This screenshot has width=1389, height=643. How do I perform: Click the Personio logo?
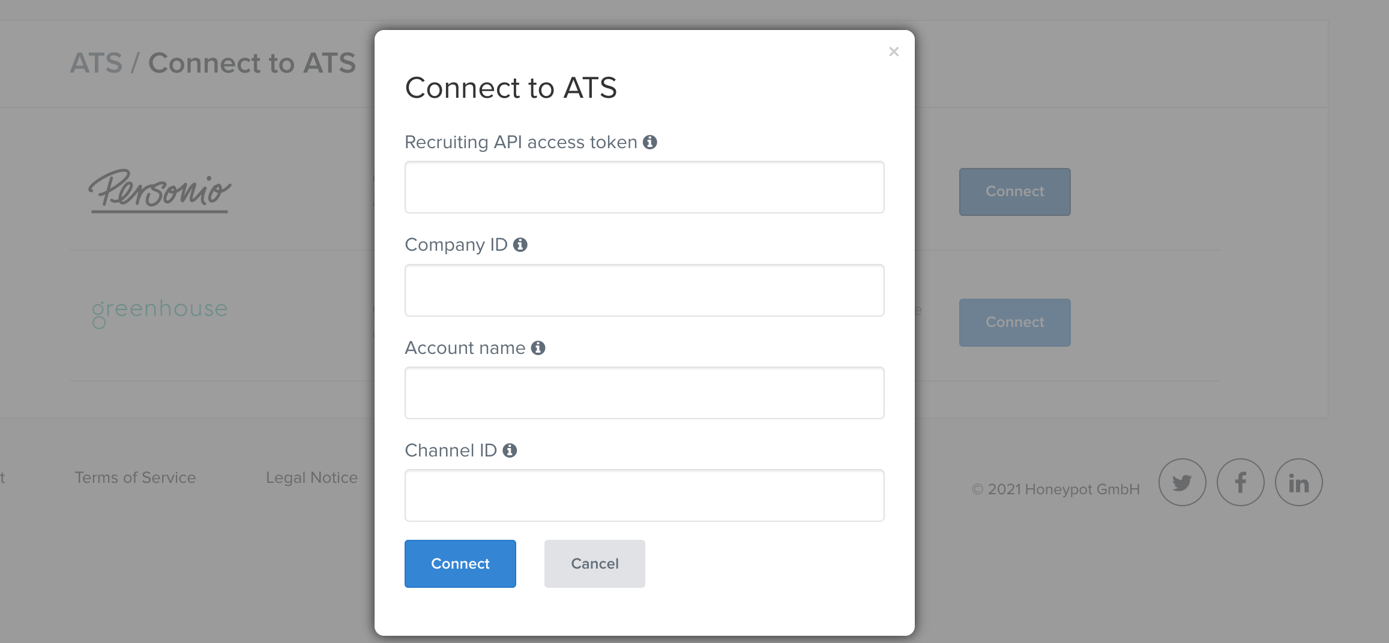pyautogui.click(x=159, y=191)
